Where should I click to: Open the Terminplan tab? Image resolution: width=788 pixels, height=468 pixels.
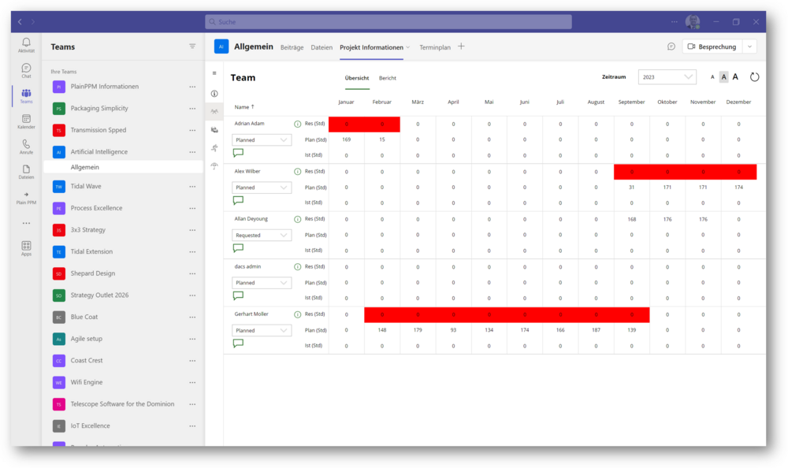(x=435, y=47)
